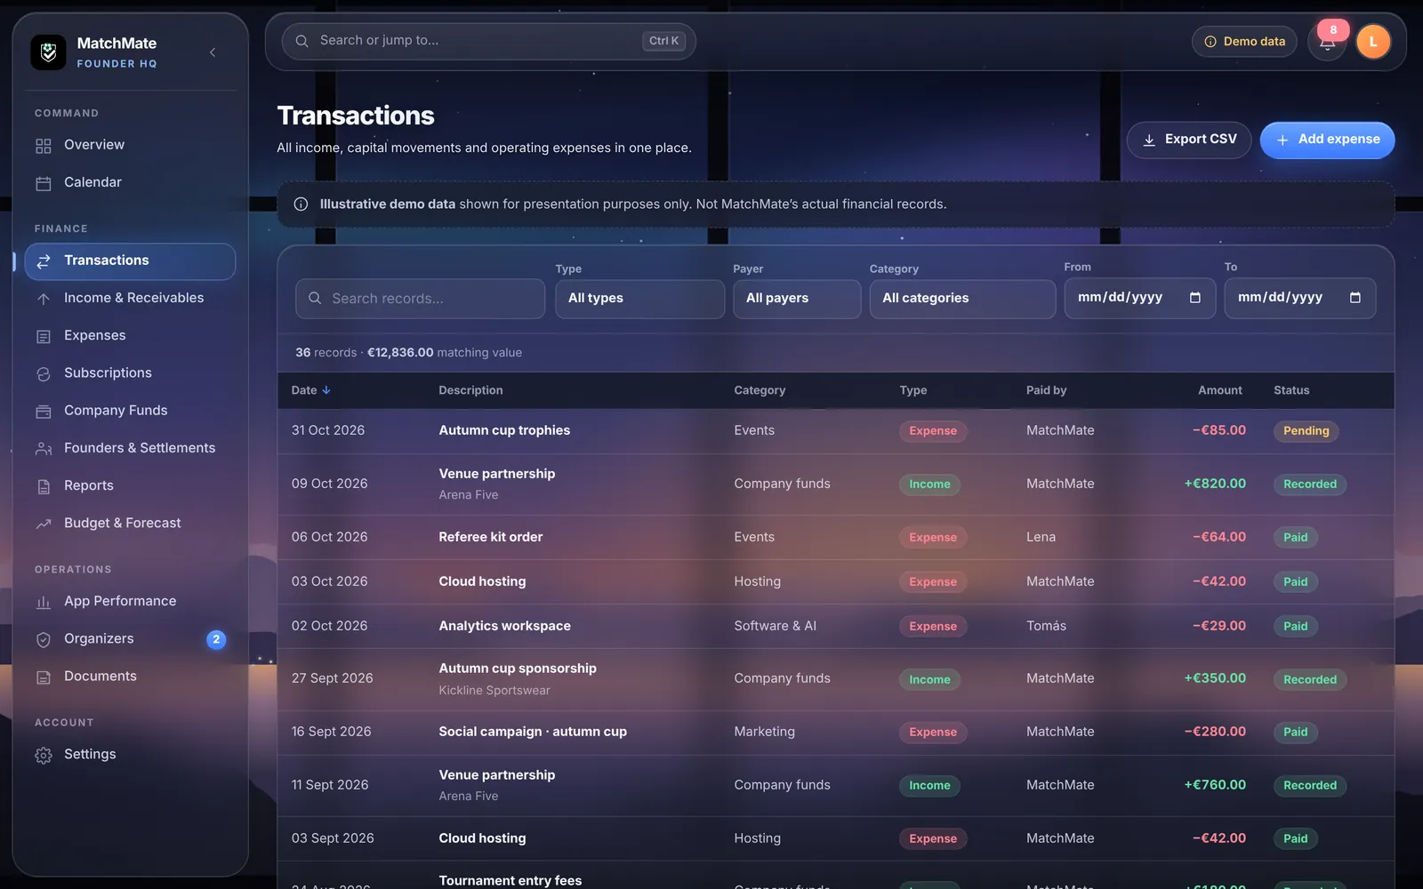Viewport: 1423px width, 889px height.
Task: Click the Founders & Settlements people icon
Action: pyautogui.click(x=44, y=449)
